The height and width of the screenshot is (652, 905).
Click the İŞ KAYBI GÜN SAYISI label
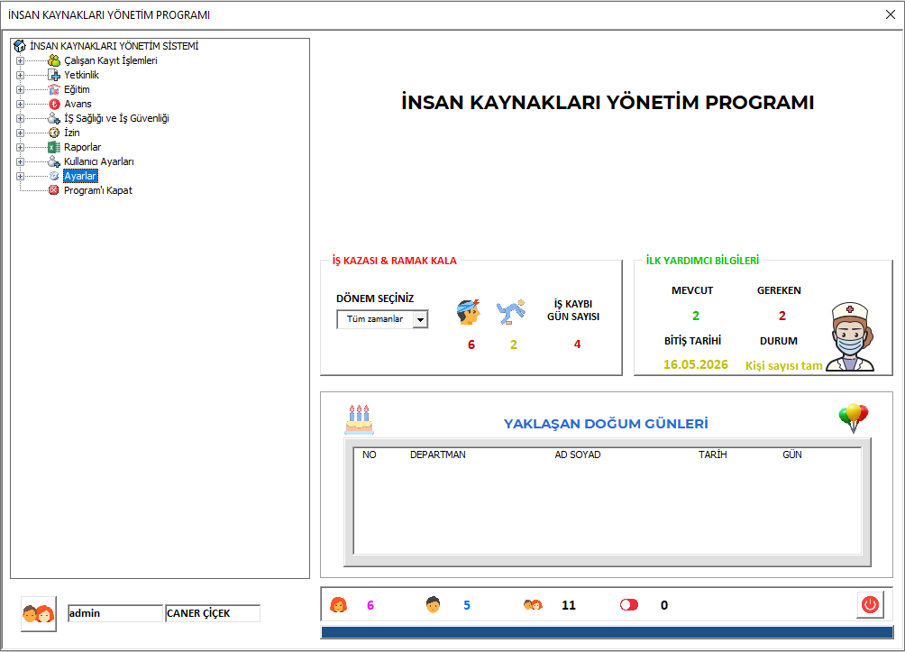click(573, 310)
